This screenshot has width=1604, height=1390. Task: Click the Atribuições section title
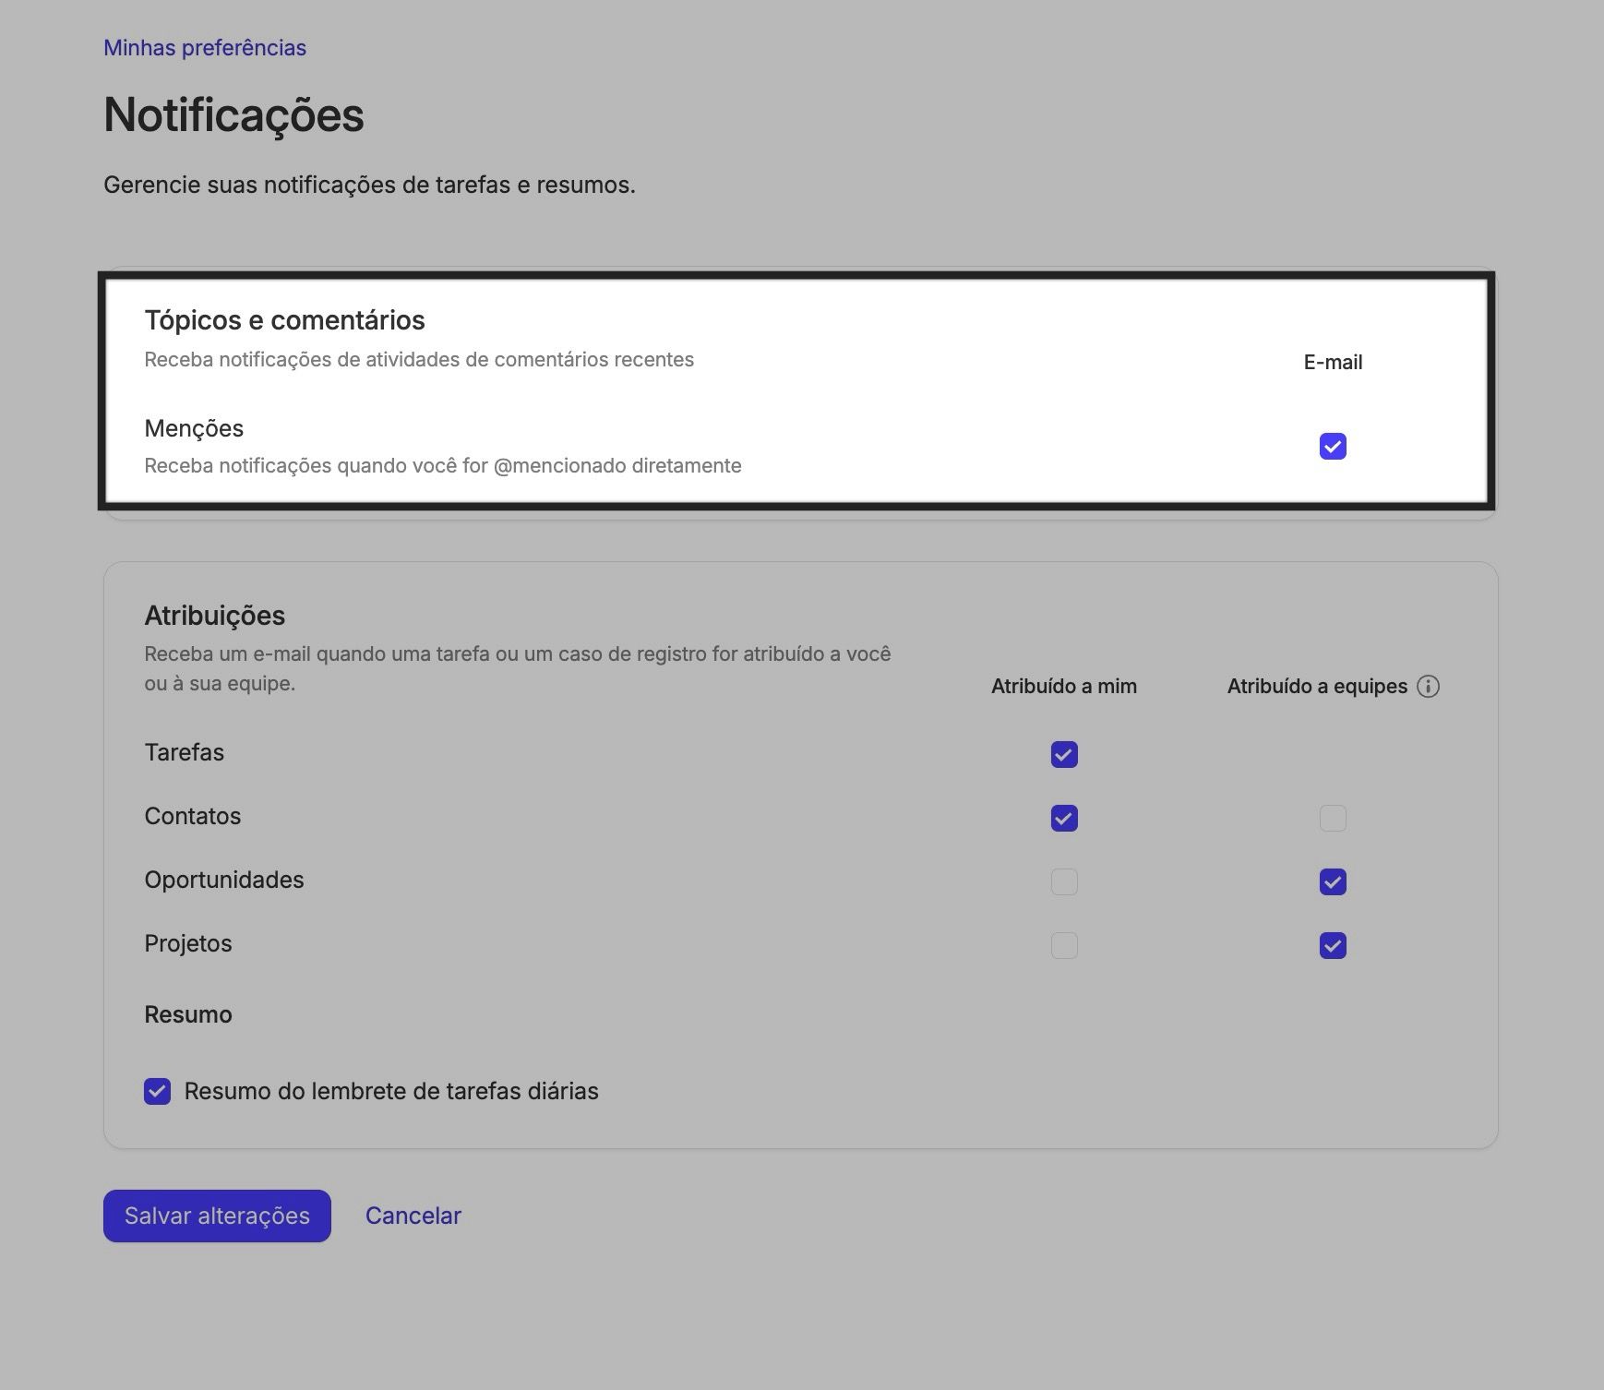tap(214, 616)
